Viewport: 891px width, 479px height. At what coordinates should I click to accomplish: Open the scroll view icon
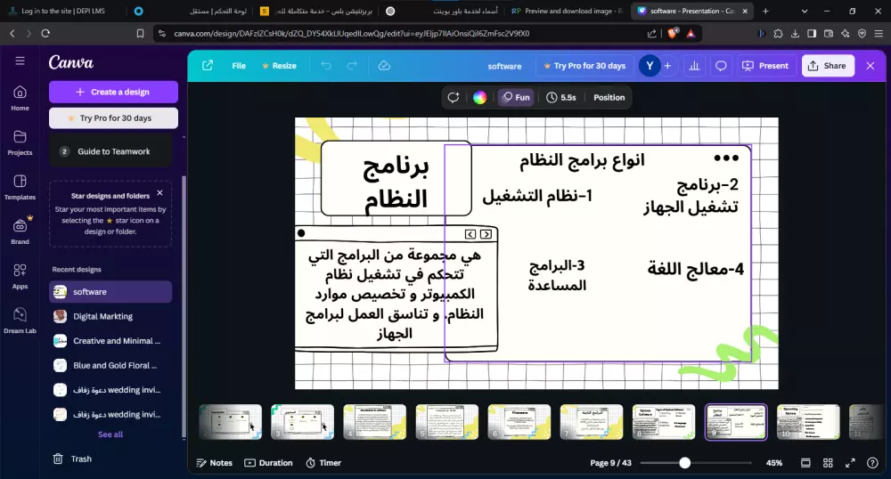tap(805, 463)
